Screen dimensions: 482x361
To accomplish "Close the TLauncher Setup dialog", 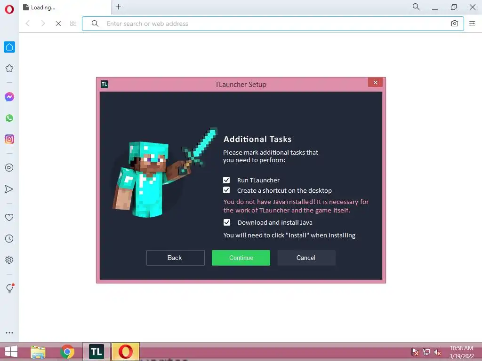I will click(375, 82).
